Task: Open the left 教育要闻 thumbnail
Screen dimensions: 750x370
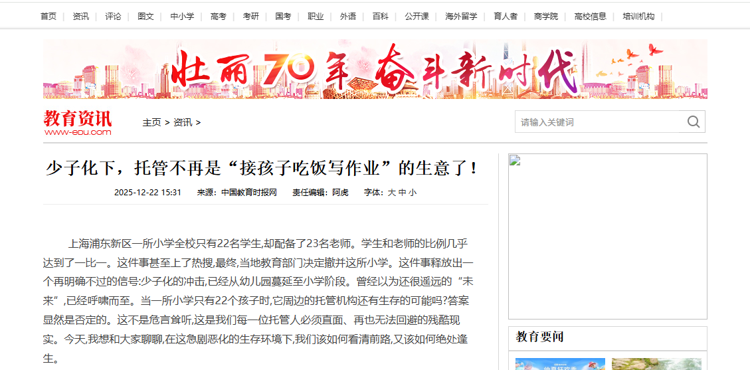Action: click(560, 364)
